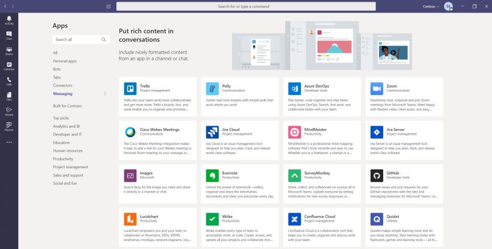Click the Search or type a command box

coord(244,6)
